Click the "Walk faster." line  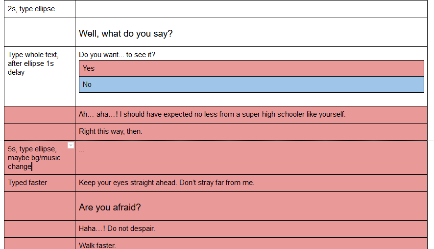tap(97, 245)
